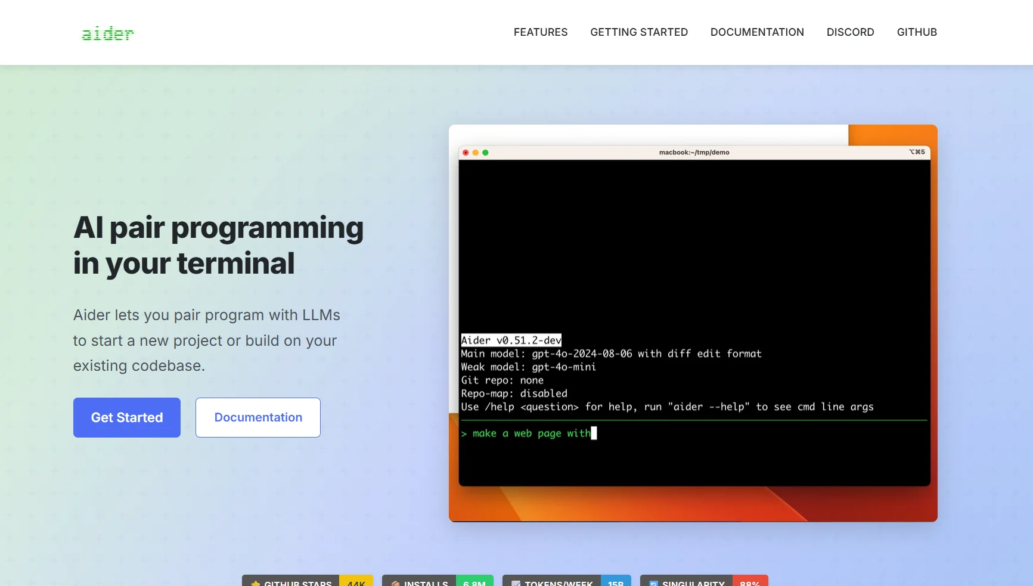This screenshot has width=1033, height=586.
Task: Click the 'AI pair programming in your terminal' headline
Action: 218,245
